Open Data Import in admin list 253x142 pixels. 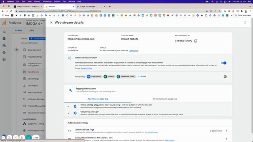pos(32,86)
